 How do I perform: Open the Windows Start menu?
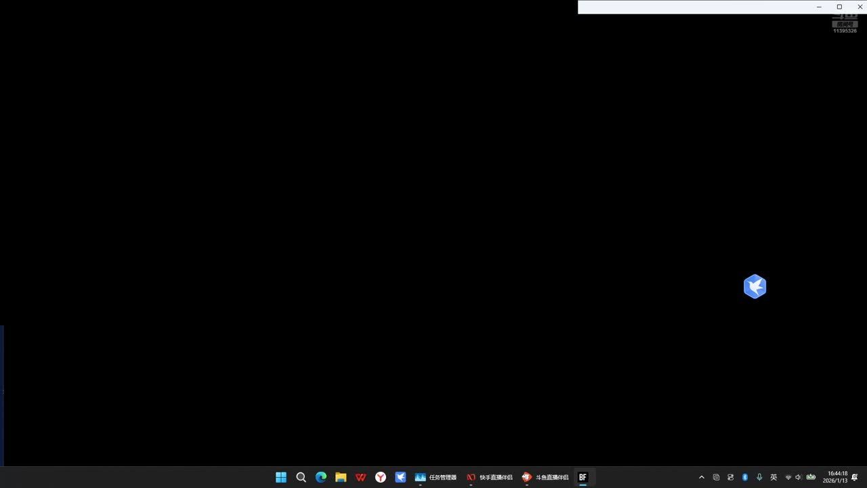click(281, 477)
